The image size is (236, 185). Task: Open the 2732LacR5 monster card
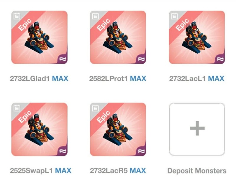click(x=118, y=129)
